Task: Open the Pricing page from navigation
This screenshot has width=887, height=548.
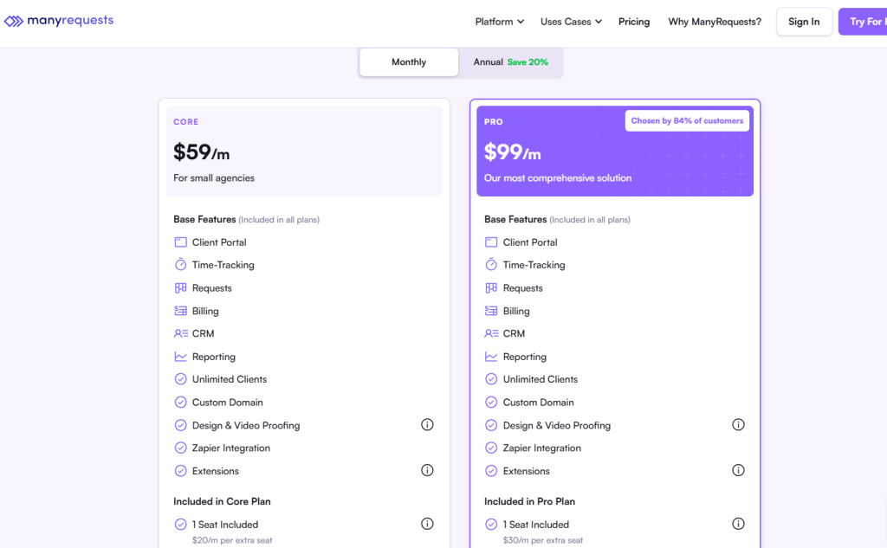Action: (x=634, y=22)
